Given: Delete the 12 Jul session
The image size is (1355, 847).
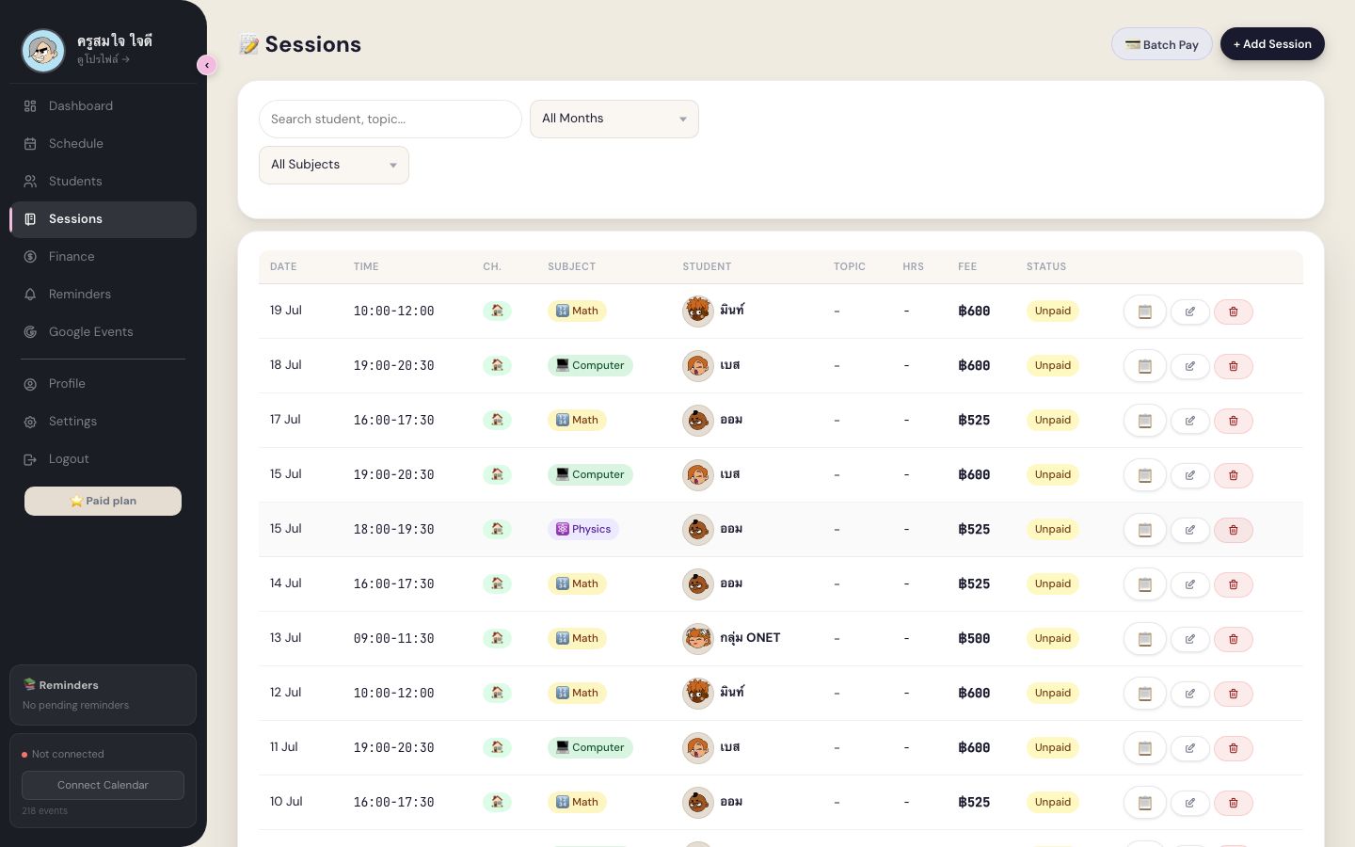Looking at the screenshot, I should [1233, 694].
